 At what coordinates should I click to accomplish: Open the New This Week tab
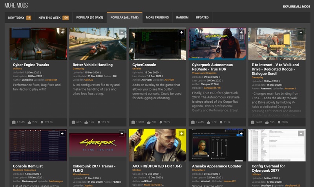coord(53,18)
